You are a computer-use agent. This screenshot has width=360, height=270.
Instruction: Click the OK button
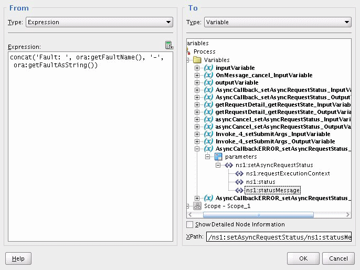pyautogui.click(x=303, y=258)
